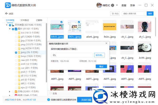Select the emf folder icon
This screenshot has height=105, width=158.
[x=19, y=64]
